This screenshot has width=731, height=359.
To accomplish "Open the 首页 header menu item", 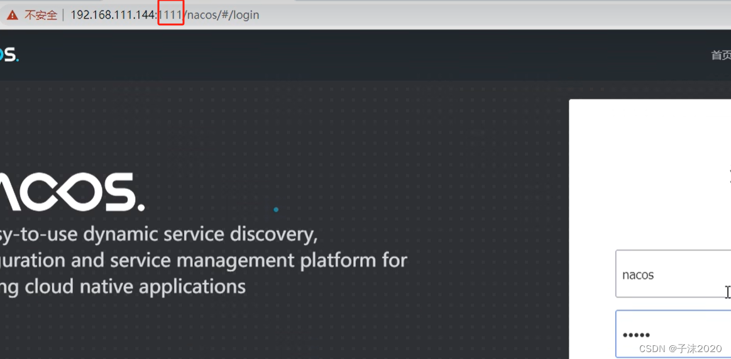I will coord(721,55).
